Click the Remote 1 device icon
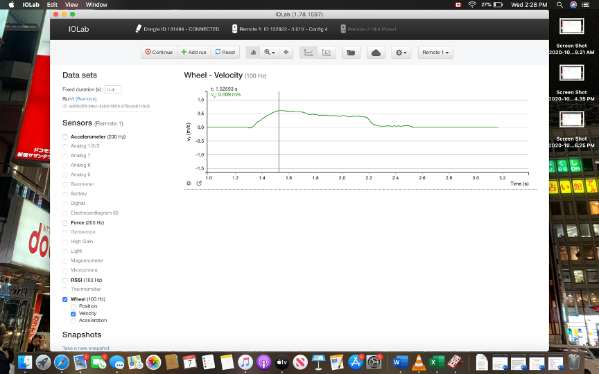The image size is (599, 374). [234, 28]
